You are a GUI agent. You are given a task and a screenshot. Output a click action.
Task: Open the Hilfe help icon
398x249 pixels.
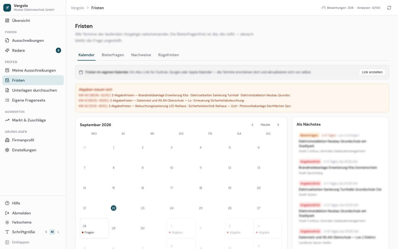point(7,203)
